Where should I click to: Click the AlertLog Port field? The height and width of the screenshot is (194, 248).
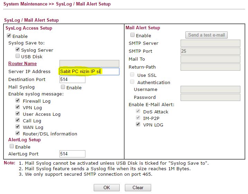point(72,154)
